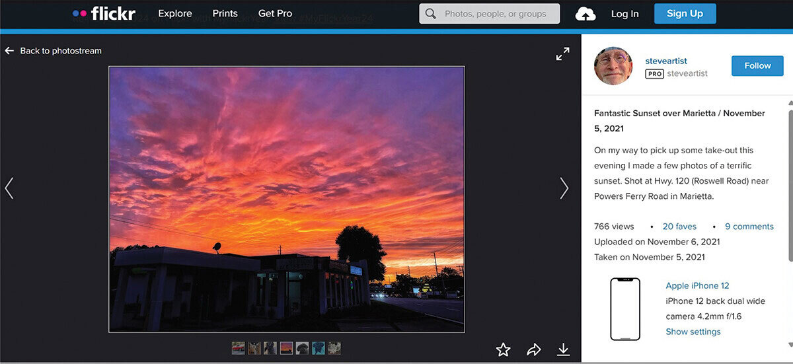Click 'Taken on November 5, 2021' text

[650, 257]
